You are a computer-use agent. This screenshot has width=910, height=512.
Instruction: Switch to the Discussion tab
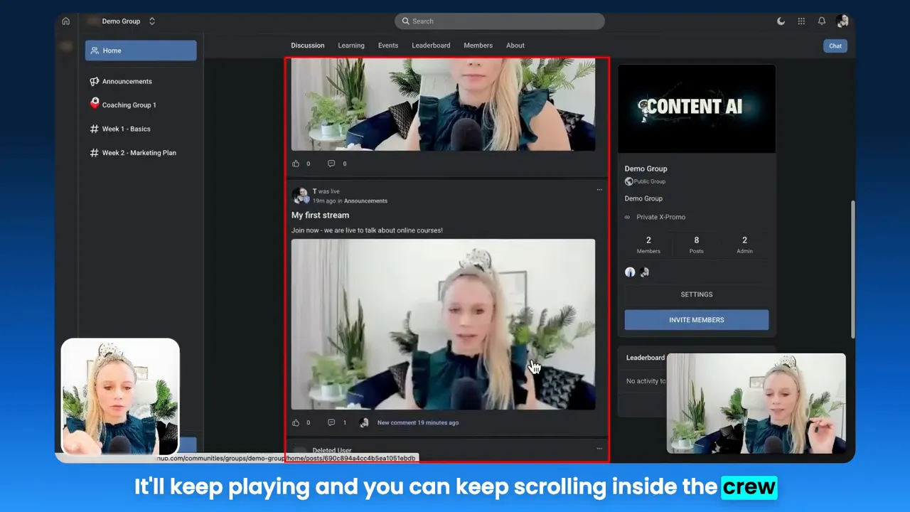point(308,46)
